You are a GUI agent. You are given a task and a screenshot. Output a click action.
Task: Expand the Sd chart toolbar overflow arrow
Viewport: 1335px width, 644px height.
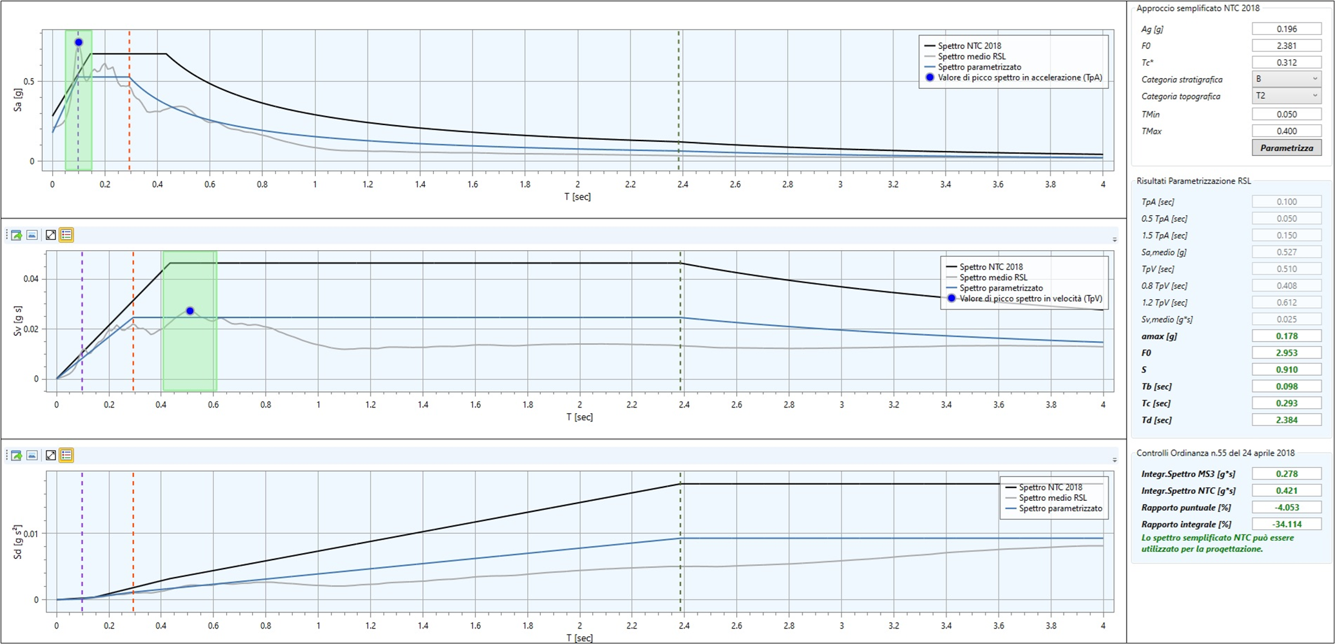tap(1115, 460)
